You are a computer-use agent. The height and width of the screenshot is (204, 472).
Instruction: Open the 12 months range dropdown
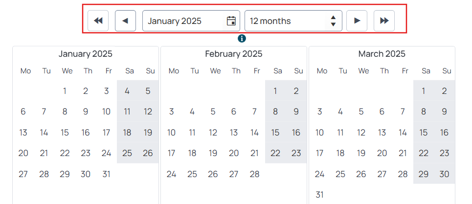coord(293,21)
